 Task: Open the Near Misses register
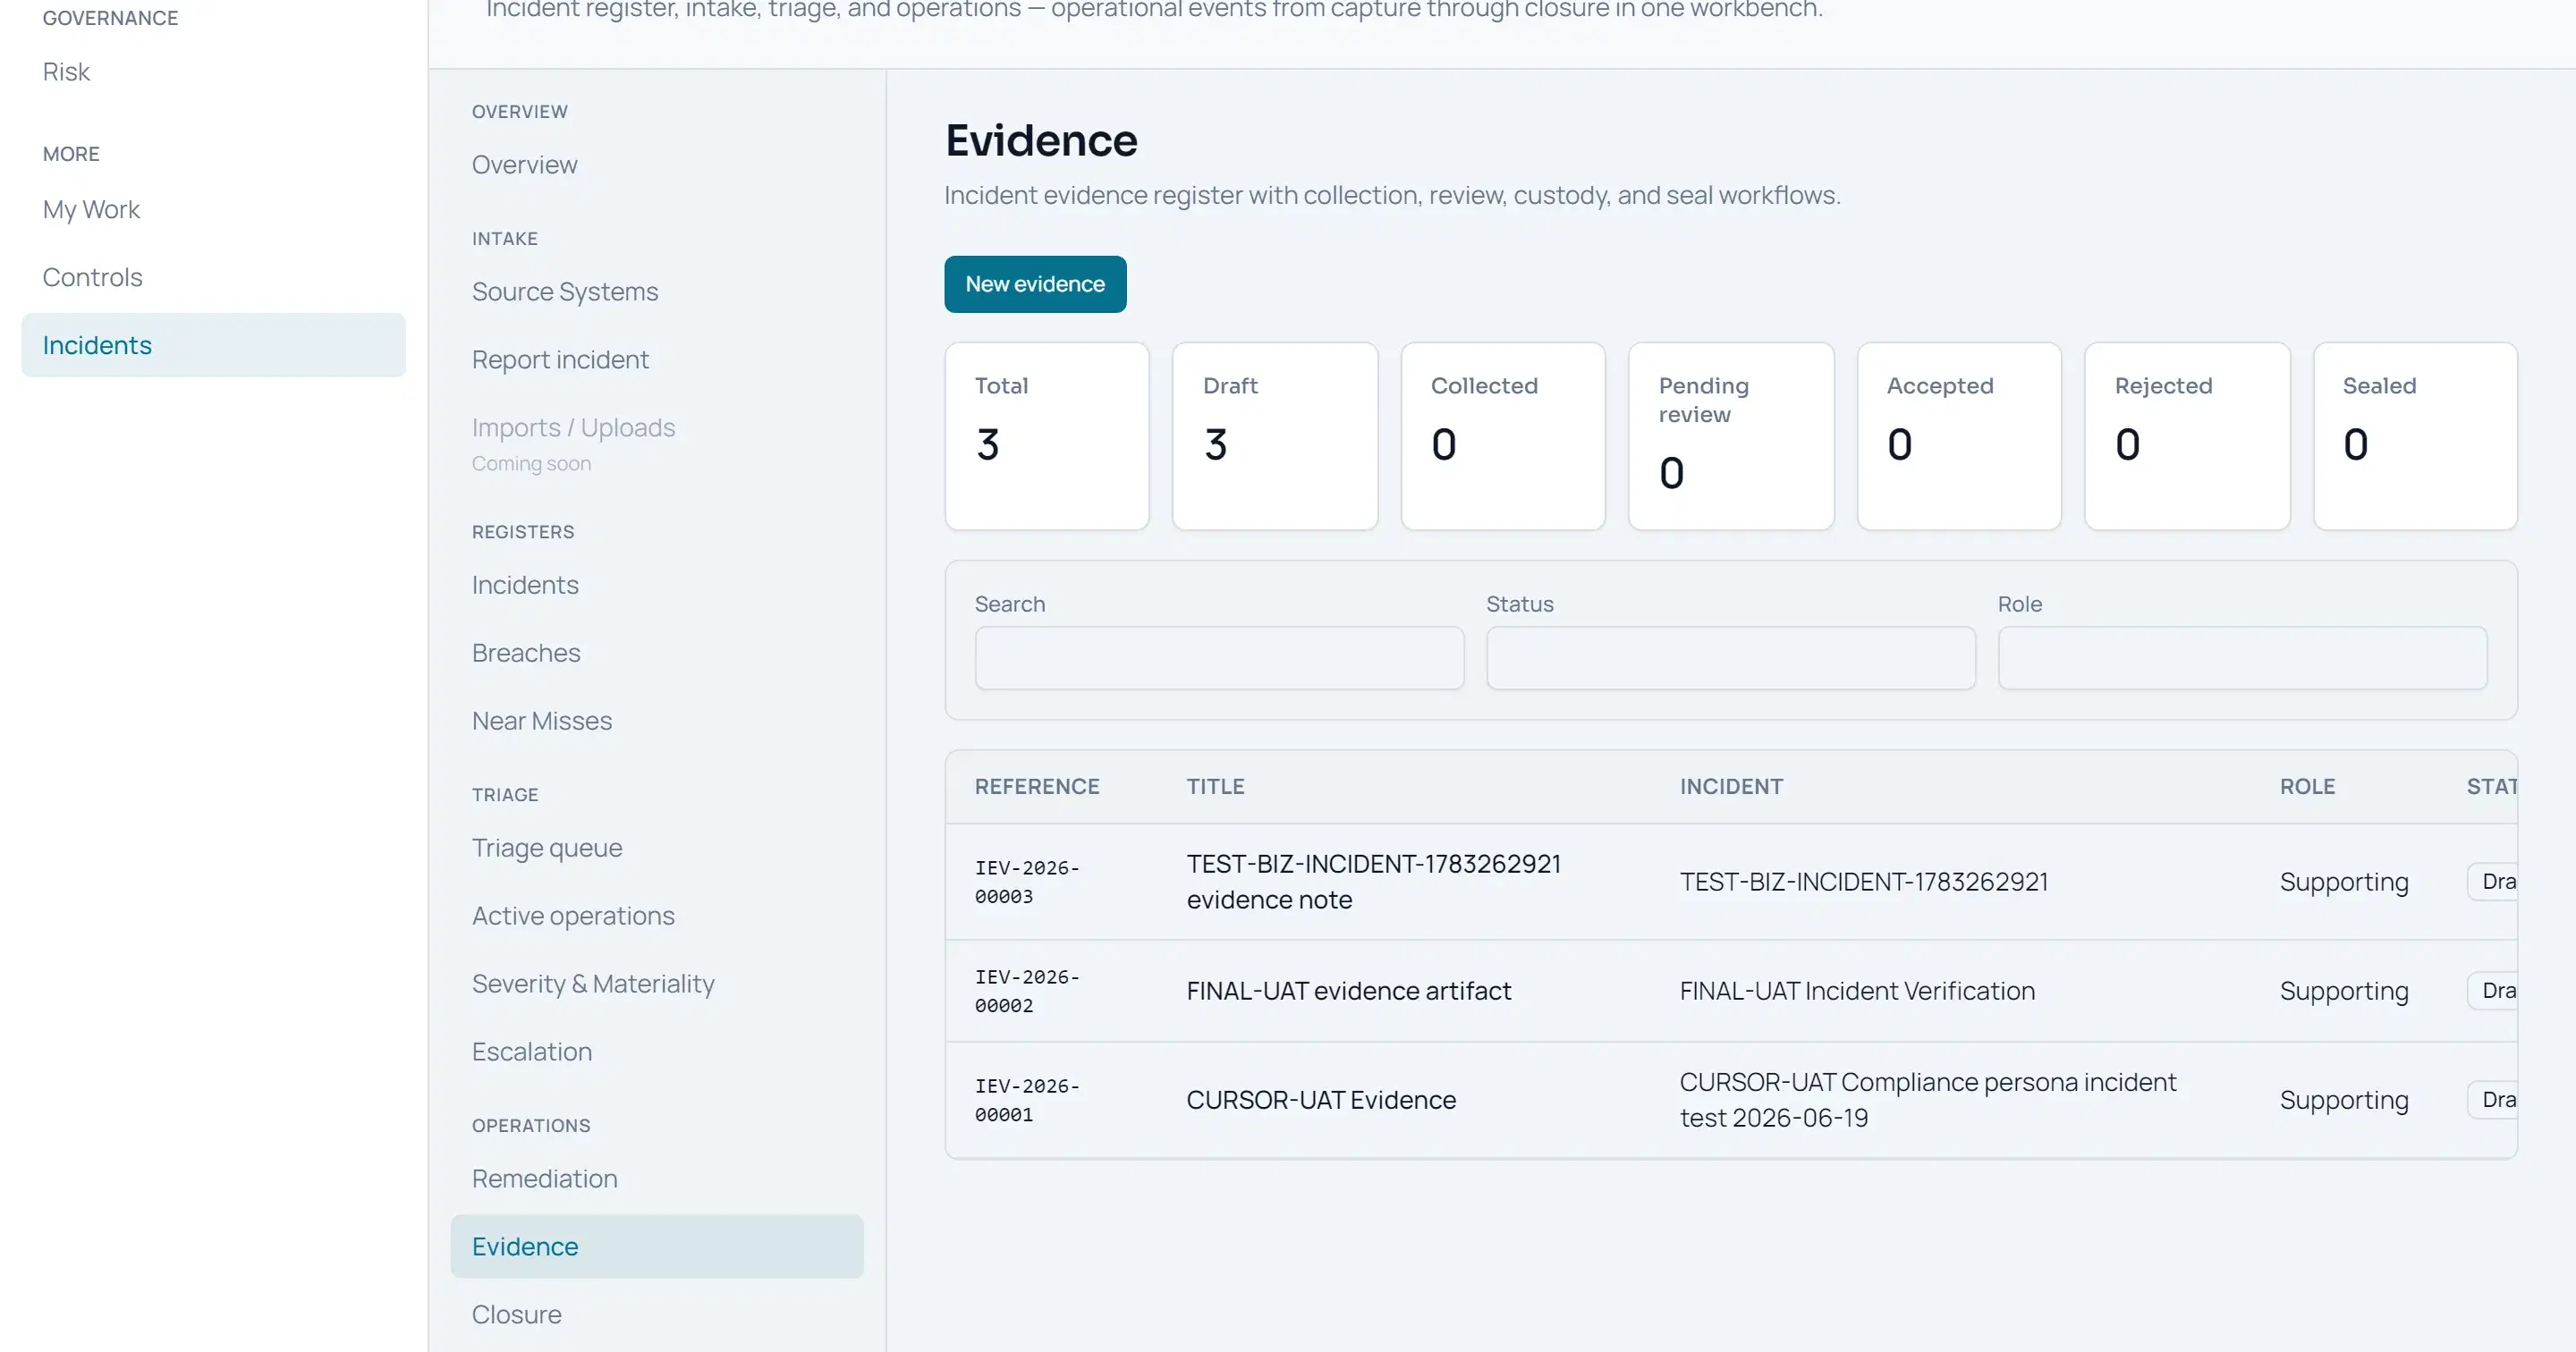click(x=542, y=720)
